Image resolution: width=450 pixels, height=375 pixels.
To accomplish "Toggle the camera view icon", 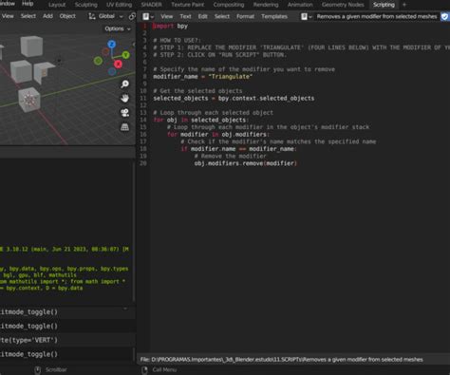I will [125, 113].
